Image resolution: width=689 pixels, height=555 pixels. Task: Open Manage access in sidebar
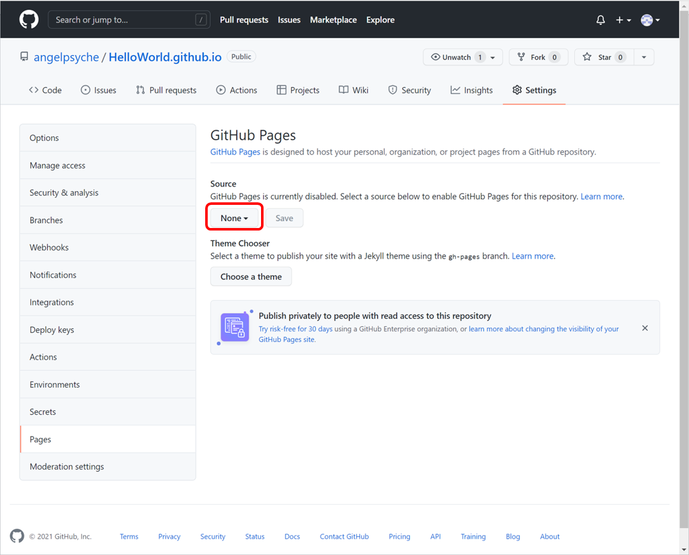pyautogui.click(x=108, y=165)
